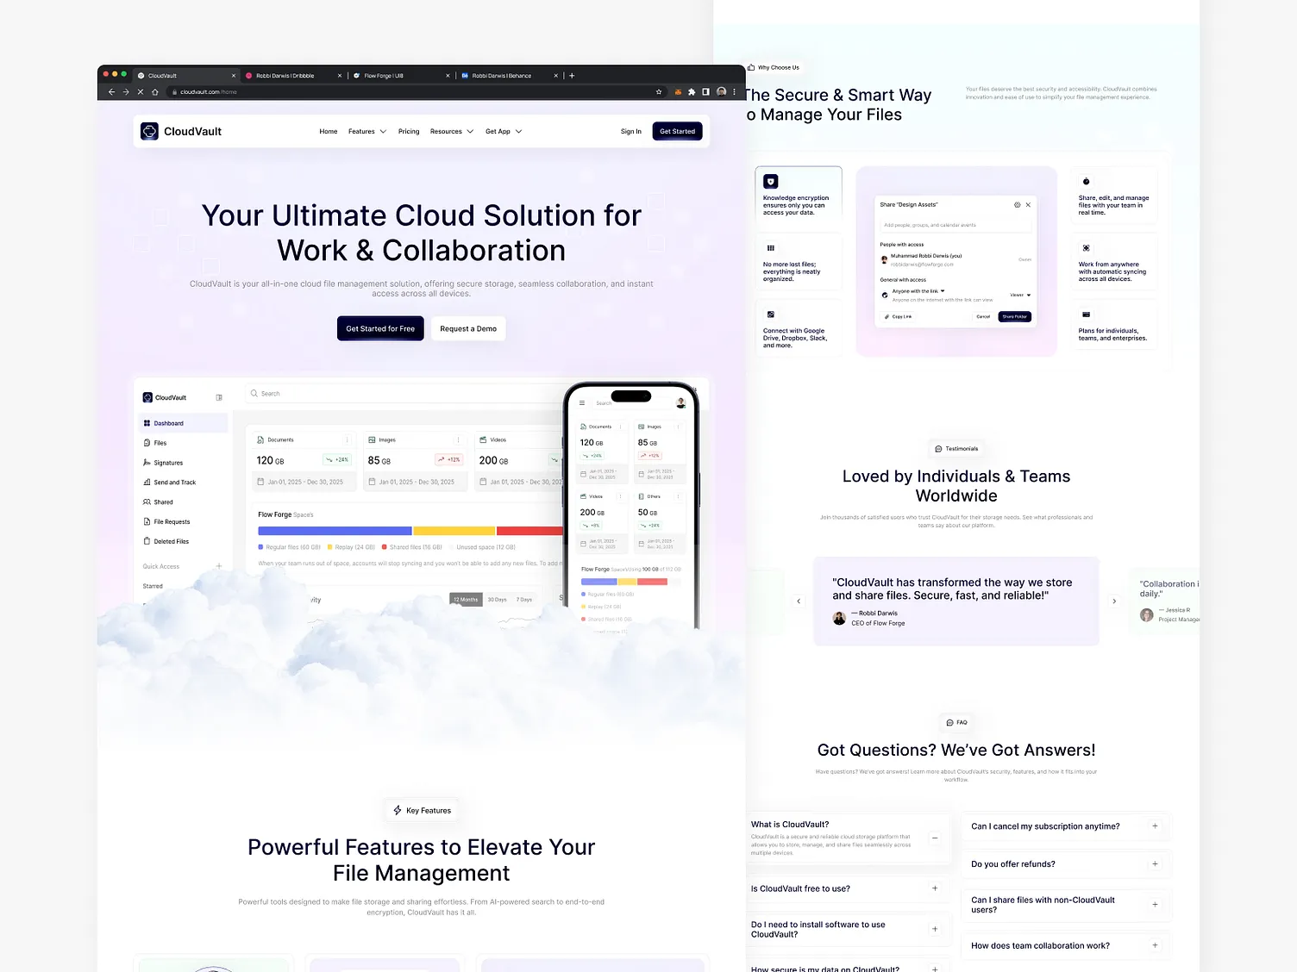This screenshot has height=972, width=1297.
Task: Show previous testimonial with left arrow
Action: pos(799,601)
